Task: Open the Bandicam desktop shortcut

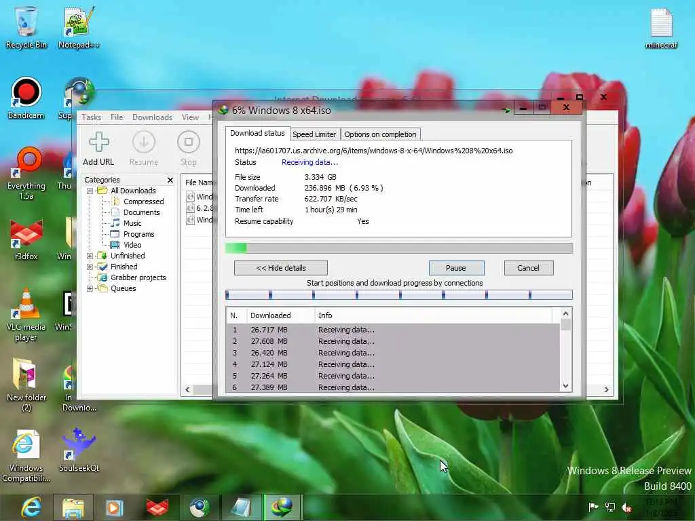Action: 26,98
